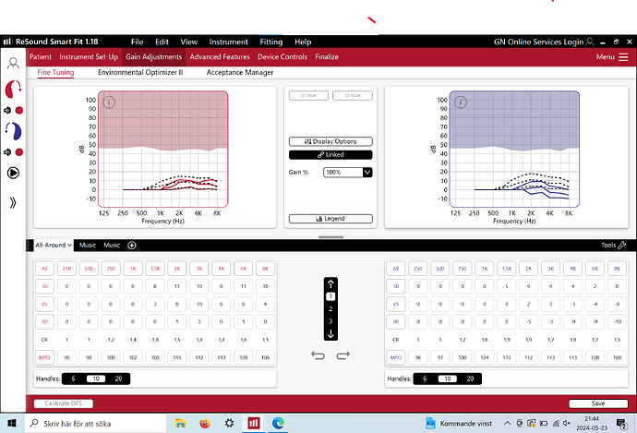637x433 pixels.
Task: Open the Windows Start menu
Action: [x=12, y=424]
